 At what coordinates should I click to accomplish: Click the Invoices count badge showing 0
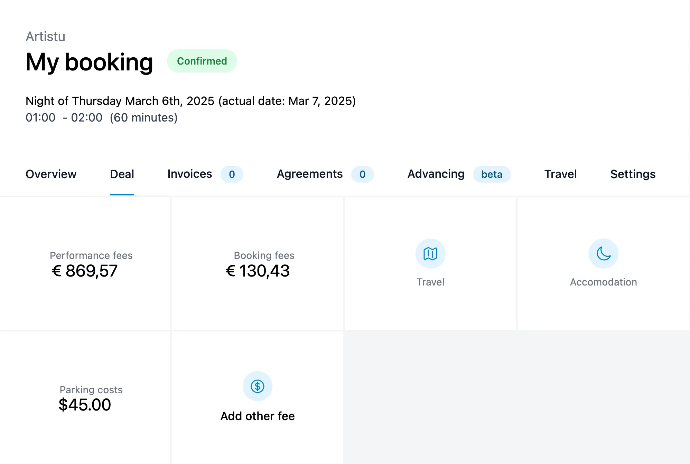pos(232,174)
